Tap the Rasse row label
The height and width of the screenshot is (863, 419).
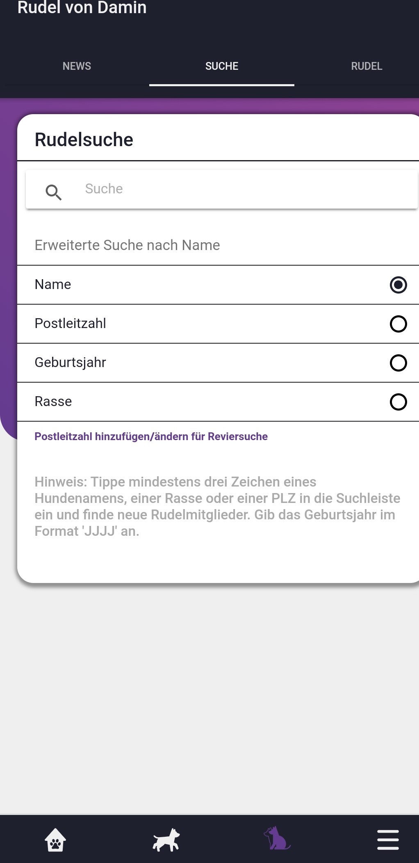click(53, 402)
